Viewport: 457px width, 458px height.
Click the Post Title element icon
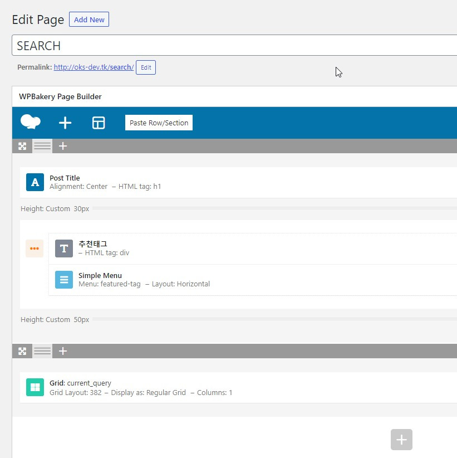(35, 182)
